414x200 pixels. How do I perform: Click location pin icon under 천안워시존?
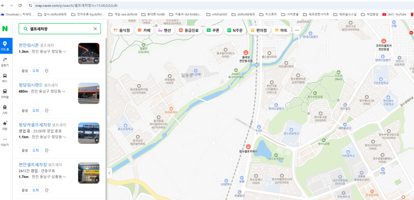coord(46,71)
